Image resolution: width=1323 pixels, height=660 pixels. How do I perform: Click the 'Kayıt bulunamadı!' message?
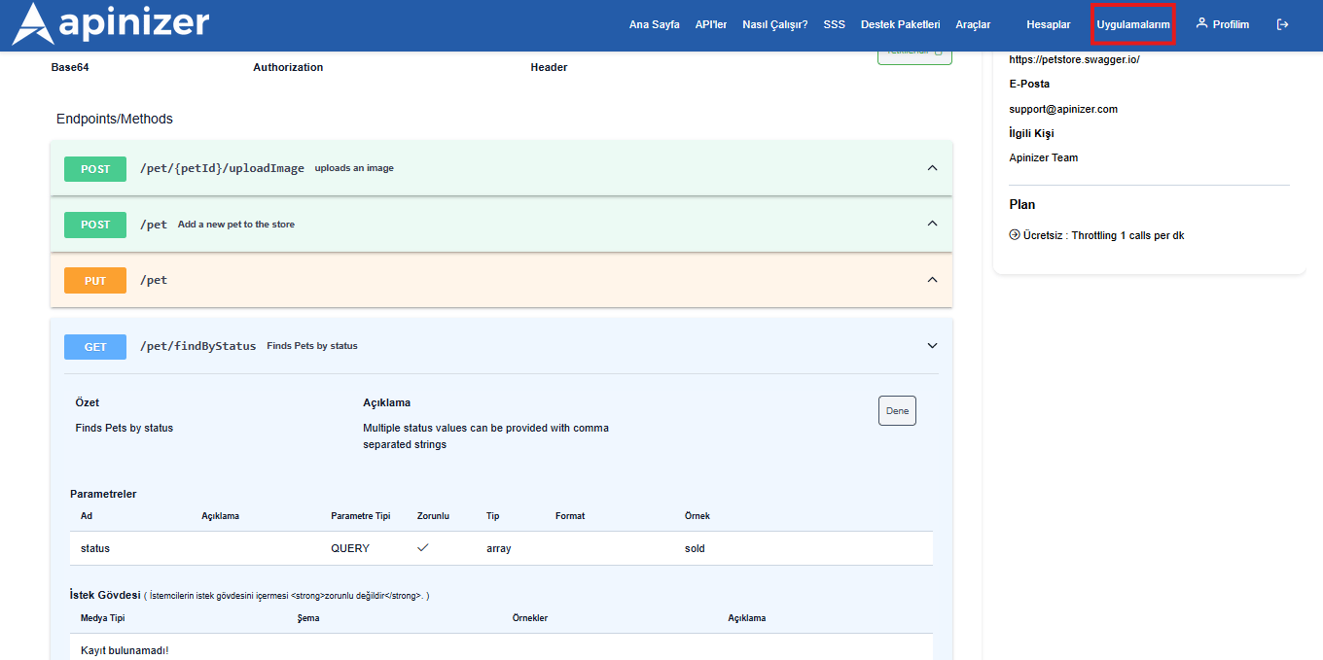point(125,650)
